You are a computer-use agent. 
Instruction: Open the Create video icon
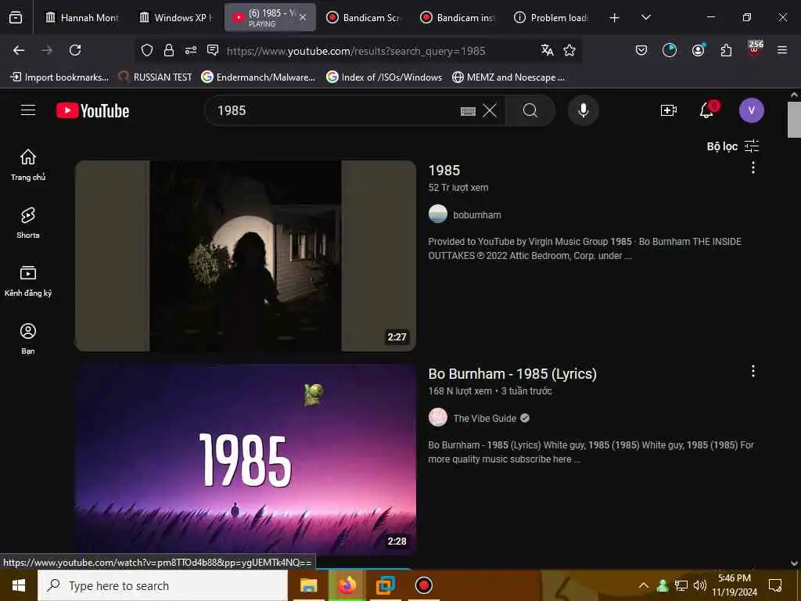669,110
